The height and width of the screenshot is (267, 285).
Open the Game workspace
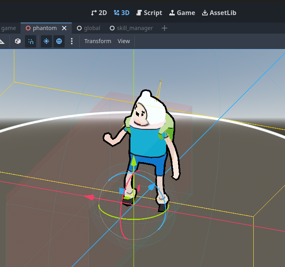(182, 13)
